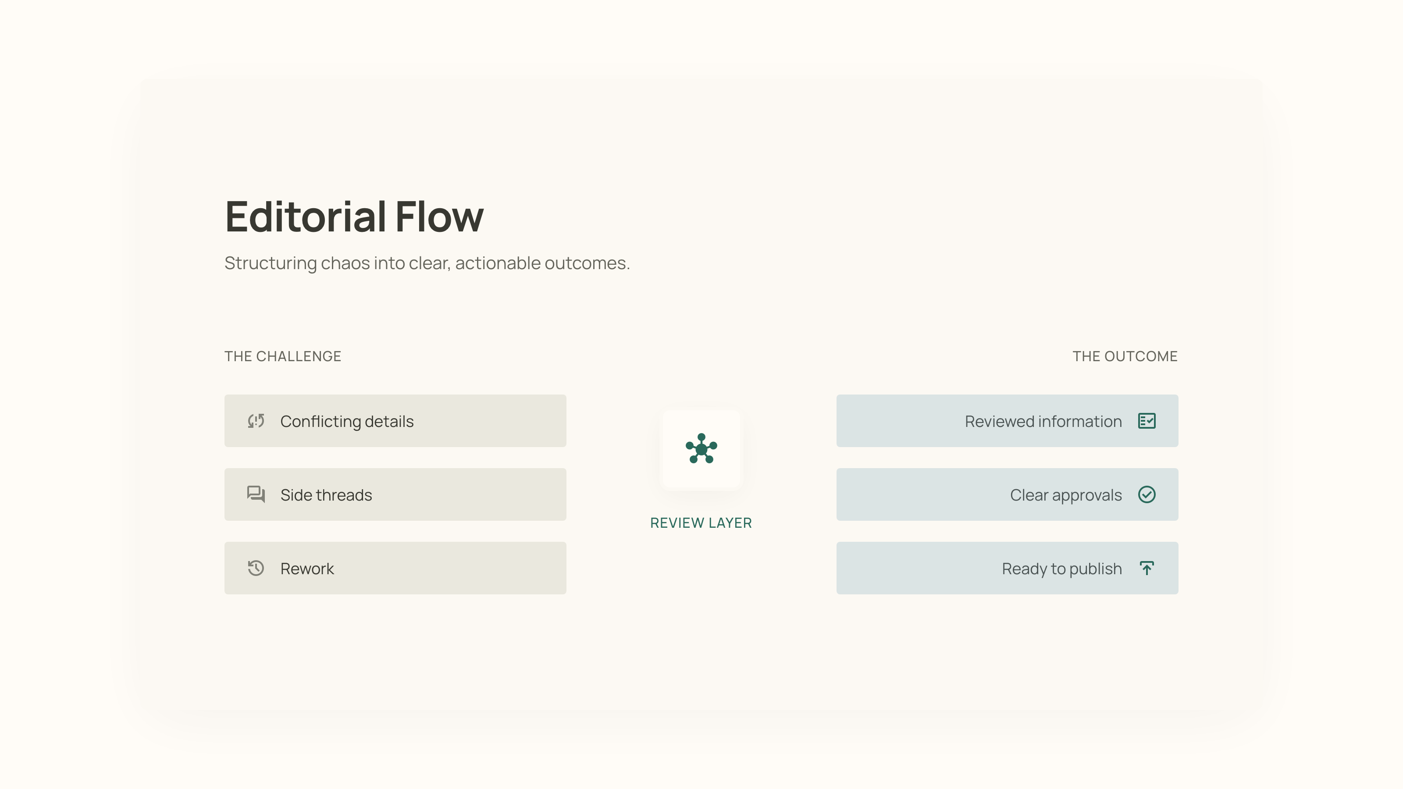Click the Reviewed information checklist icon
Viewport: 1403px width, 789px height.
(1147, 421)
